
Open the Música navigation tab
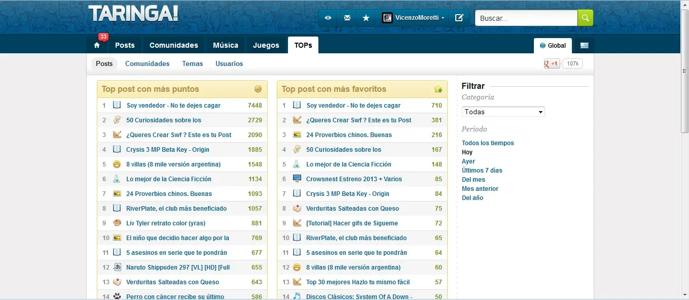[226, 45]
